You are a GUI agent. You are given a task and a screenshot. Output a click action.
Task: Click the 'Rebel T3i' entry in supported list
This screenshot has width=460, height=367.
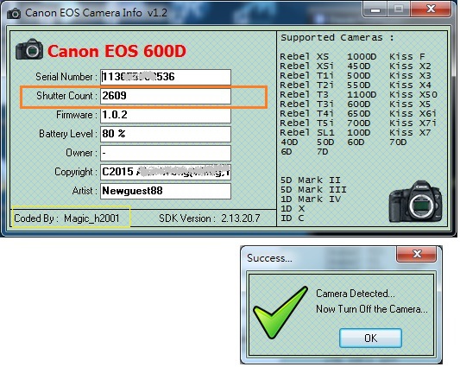click(306, 104)
